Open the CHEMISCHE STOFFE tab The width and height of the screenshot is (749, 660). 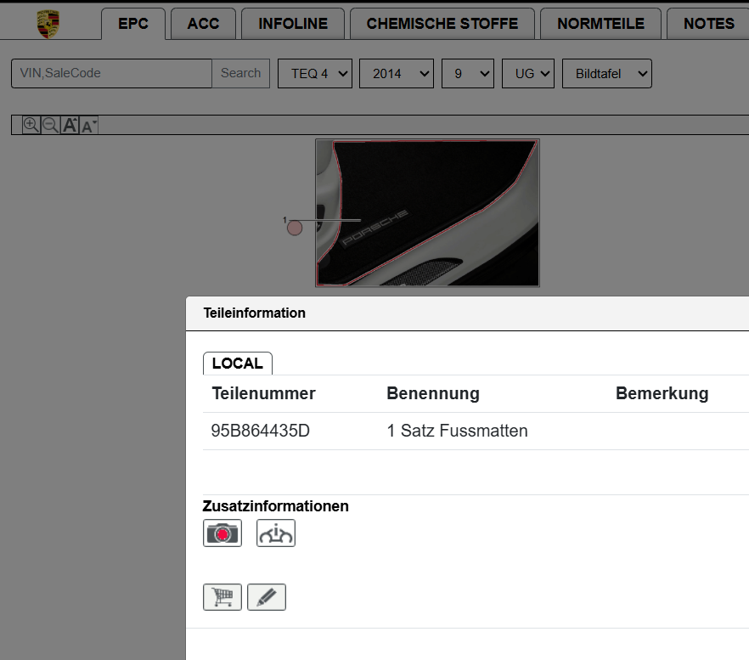click(x=442, y=24)
